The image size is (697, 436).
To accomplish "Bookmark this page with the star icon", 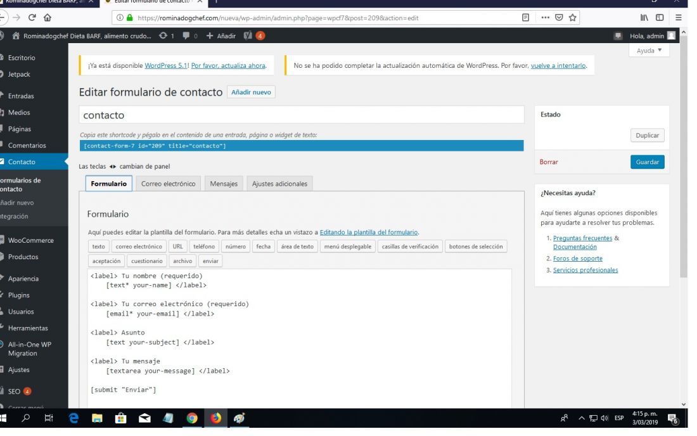I will click(573, 18).
